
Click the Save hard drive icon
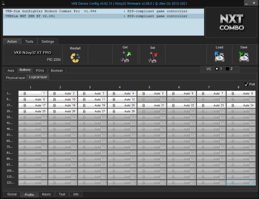point(244,57)
